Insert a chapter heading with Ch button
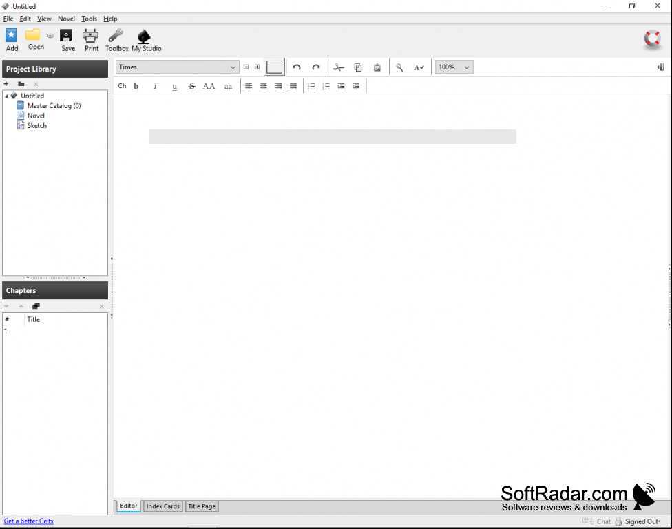Viewport: 672px width, 529px height. [122, 86]
